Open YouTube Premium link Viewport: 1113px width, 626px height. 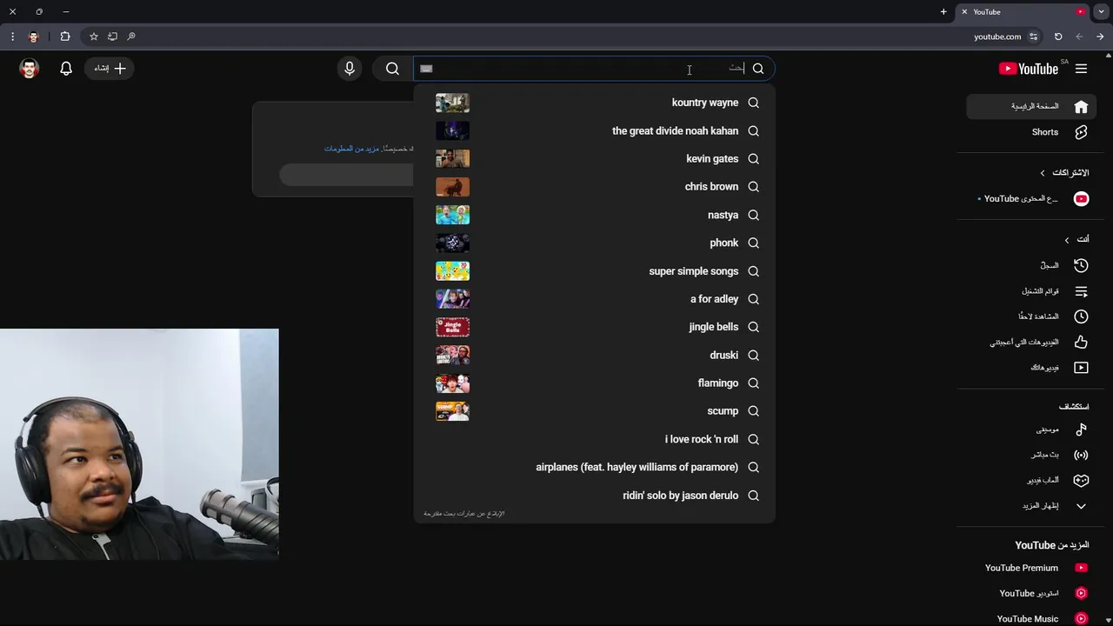(x=1031, y=568)
